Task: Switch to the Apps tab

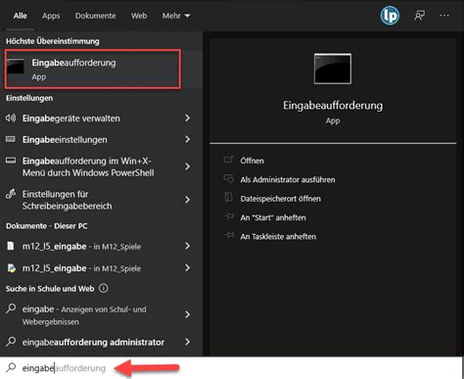Action: pos(51,16)
